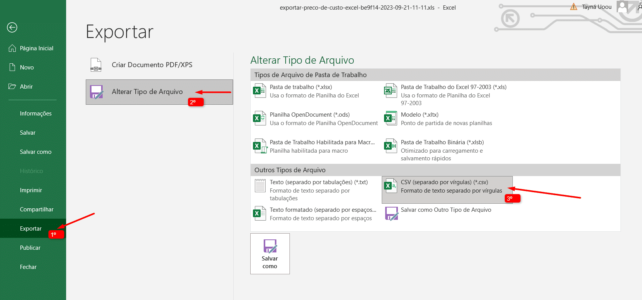642x300 pixels.
Task: Choose the tab-delimited Texto (*.txt) icon
Action: (x=260, y=186)
